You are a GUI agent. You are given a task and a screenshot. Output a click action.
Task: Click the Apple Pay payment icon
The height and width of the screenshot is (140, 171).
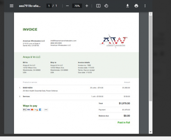pos(25,110)
